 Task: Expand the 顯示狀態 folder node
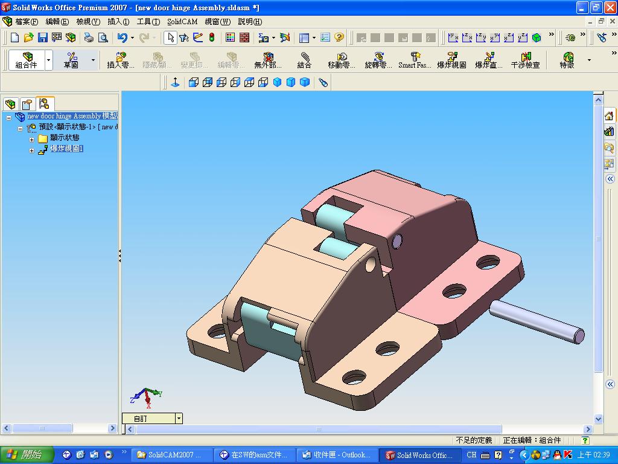point(31,140)
